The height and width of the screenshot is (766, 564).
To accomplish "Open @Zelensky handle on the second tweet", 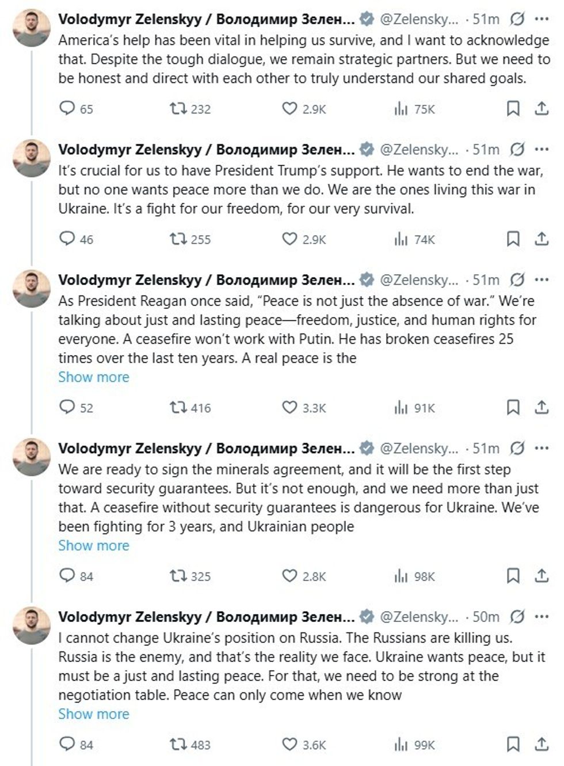I will tap(419, 150).
